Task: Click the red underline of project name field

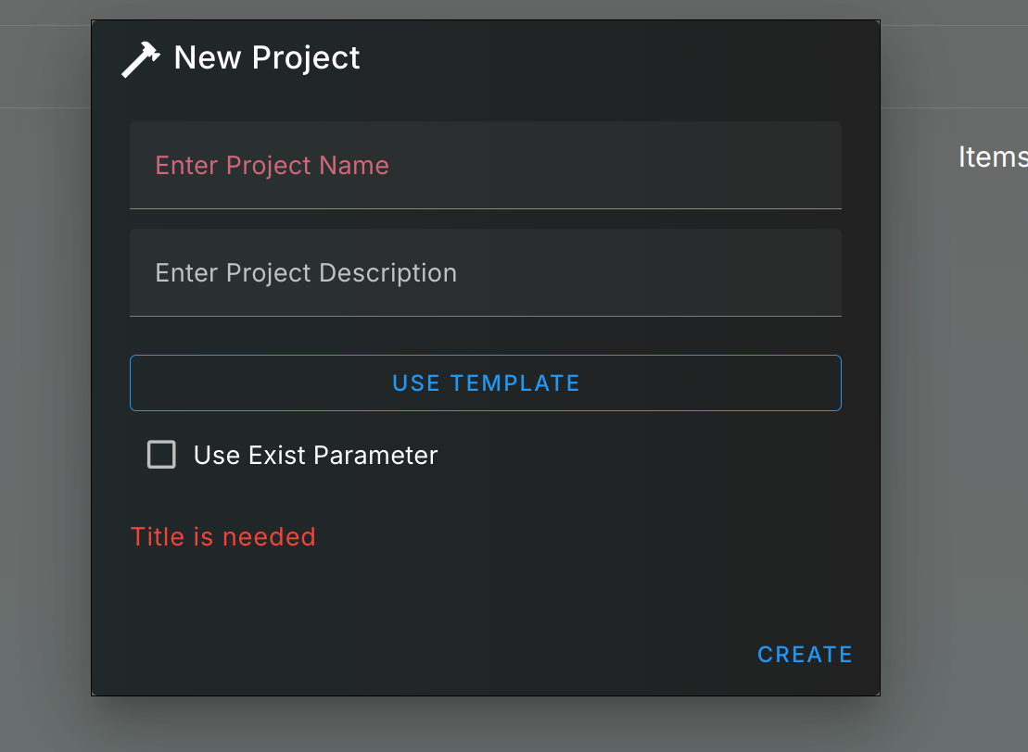Action: [485, 209]
